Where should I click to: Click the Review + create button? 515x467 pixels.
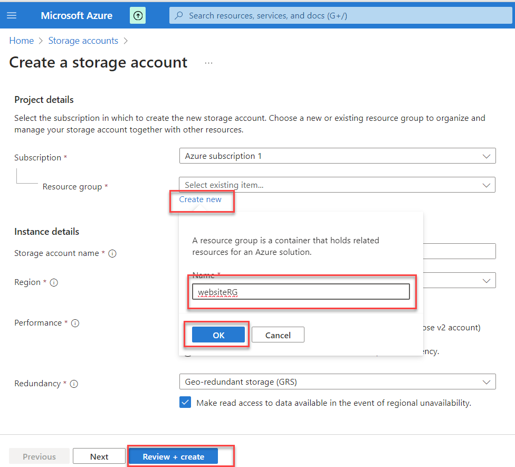[x=173, y=456]
